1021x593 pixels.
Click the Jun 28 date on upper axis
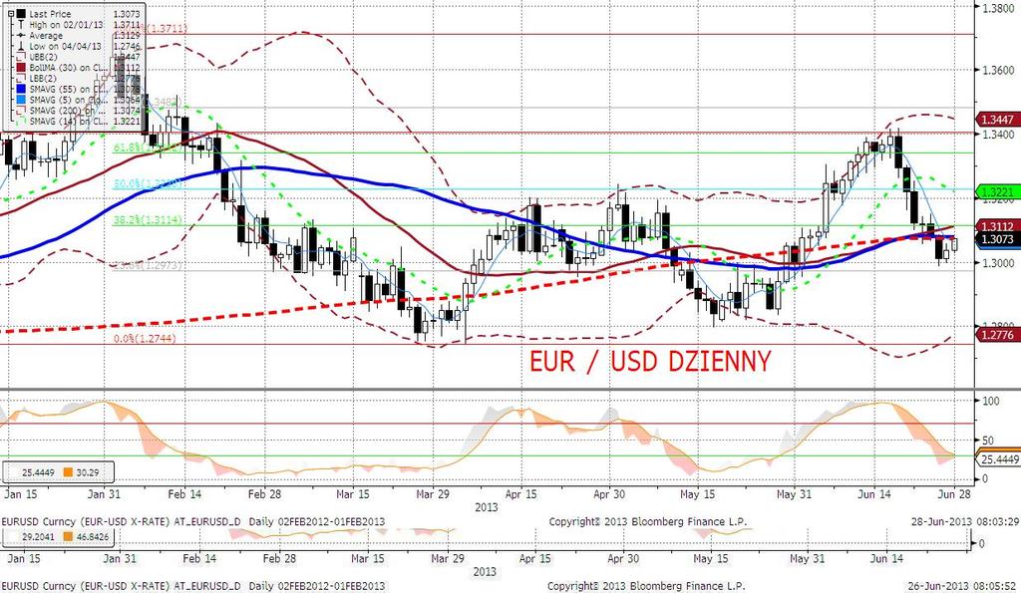point(954,494)
